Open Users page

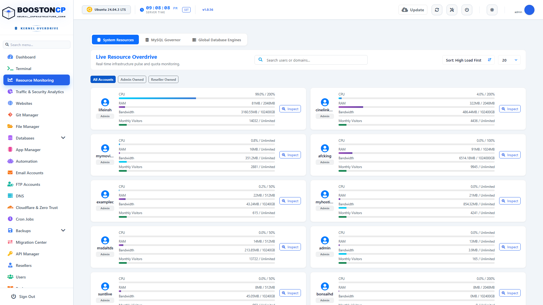[36, 277]
